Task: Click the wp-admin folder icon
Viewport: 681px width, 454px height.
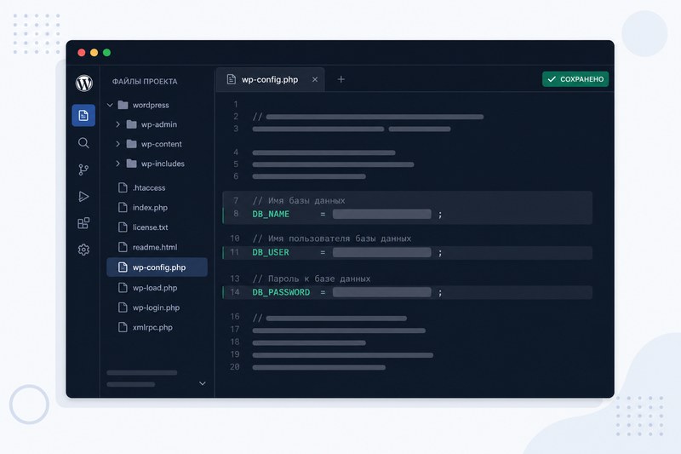Action: [x=131, y=124]
